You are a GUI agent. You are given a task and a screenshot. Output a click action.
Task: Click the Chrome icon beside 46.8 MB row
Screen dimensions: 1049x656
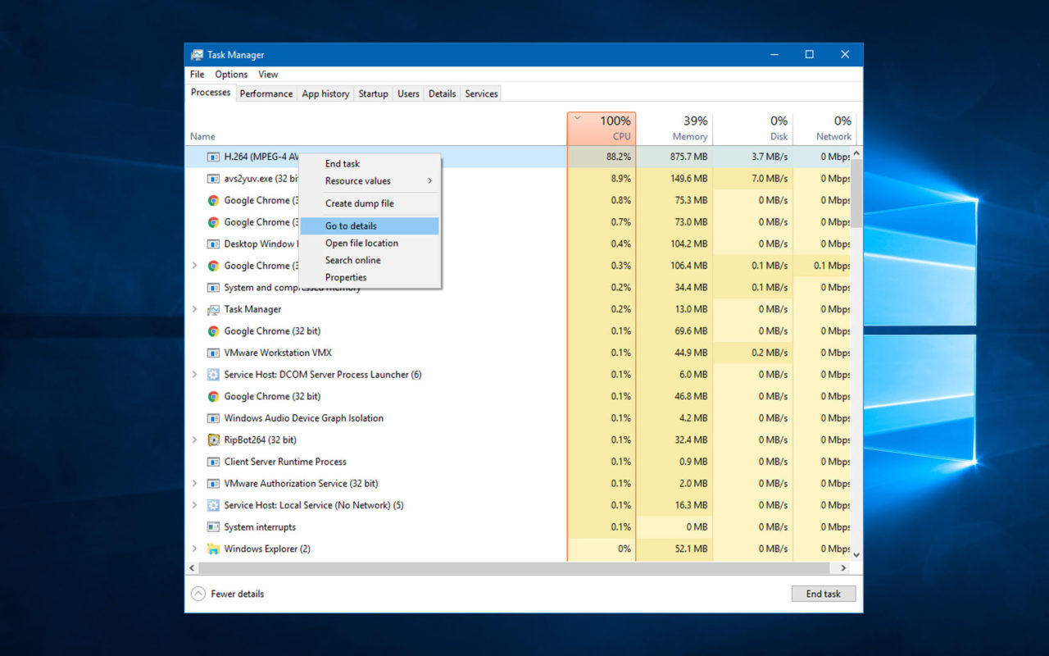click(213, 397)
